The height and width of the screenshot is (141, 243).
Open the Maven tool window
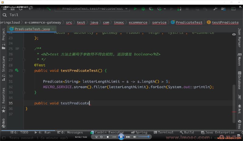(240, 59)
